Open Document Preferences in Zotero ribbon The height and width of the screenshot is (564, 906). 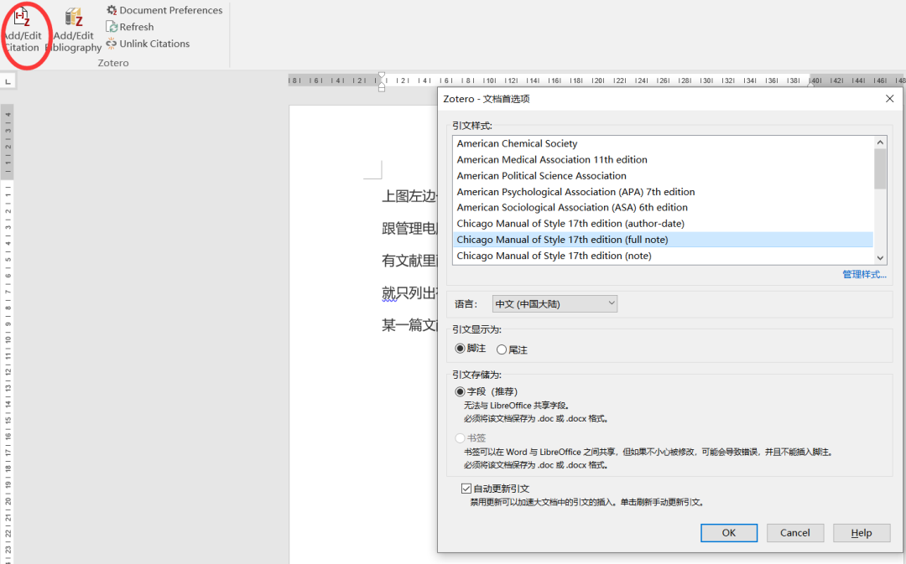pos(164,10)
